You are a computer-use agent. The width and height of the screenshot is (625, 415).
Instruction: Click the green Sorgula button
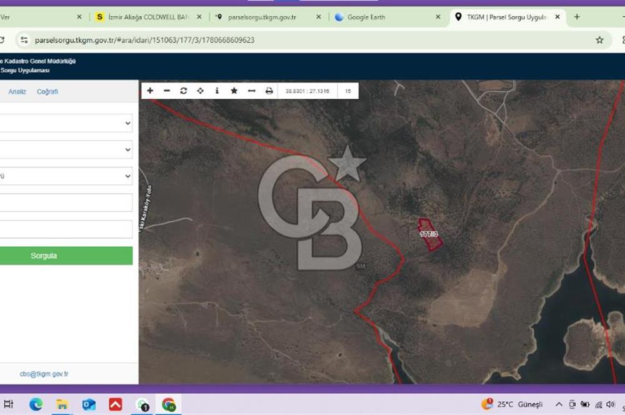coord(66,256)
